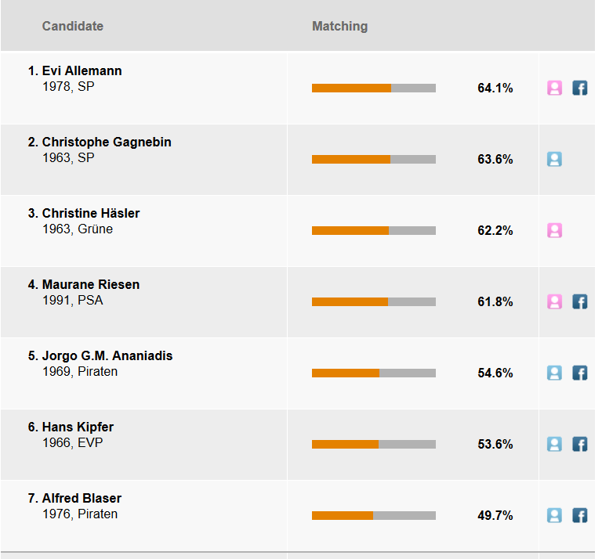Open Maurane Riesen's Facebook icon

579,301
